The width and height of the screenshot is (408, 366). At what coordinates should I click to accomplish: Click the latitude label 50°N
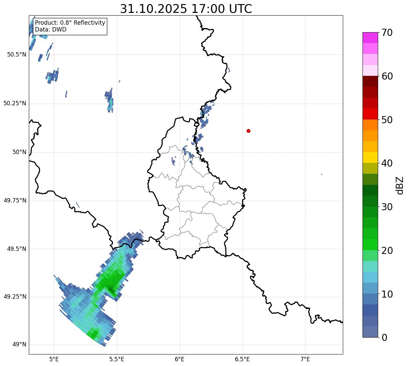pyautogui.click(x=19, y=152)
